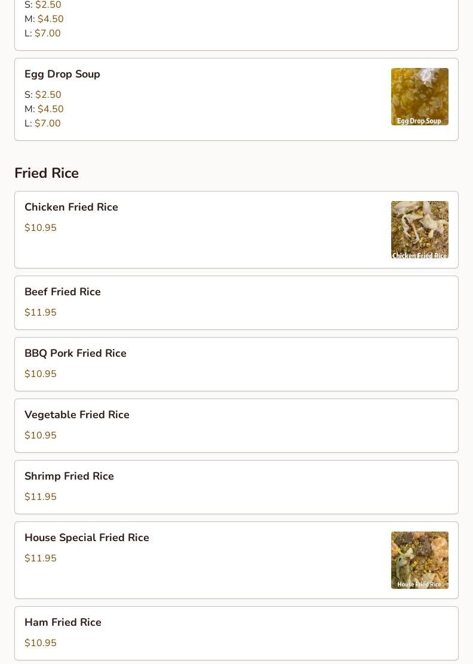Click the Fried Rice section heading
Viewport: 473px width, 664px height.
pyautogui.click(x=47, y=173)
